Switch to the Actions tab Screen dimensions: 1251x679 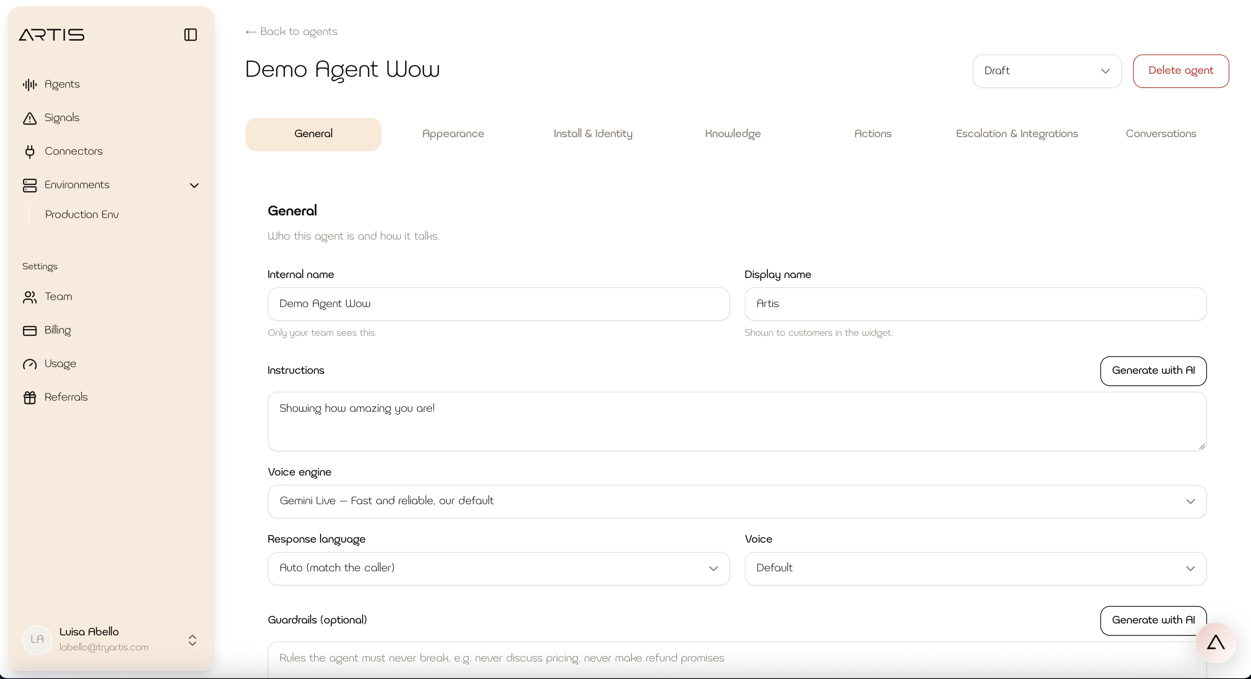[872, 134]
